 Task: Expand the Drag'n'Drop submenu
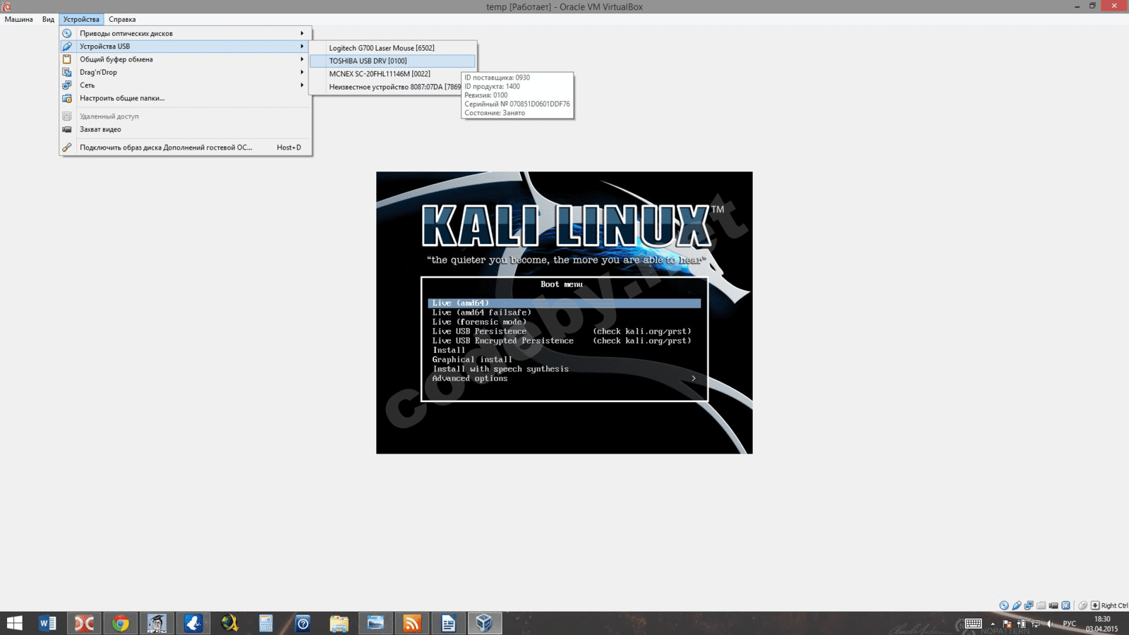[x=186, y=72]
